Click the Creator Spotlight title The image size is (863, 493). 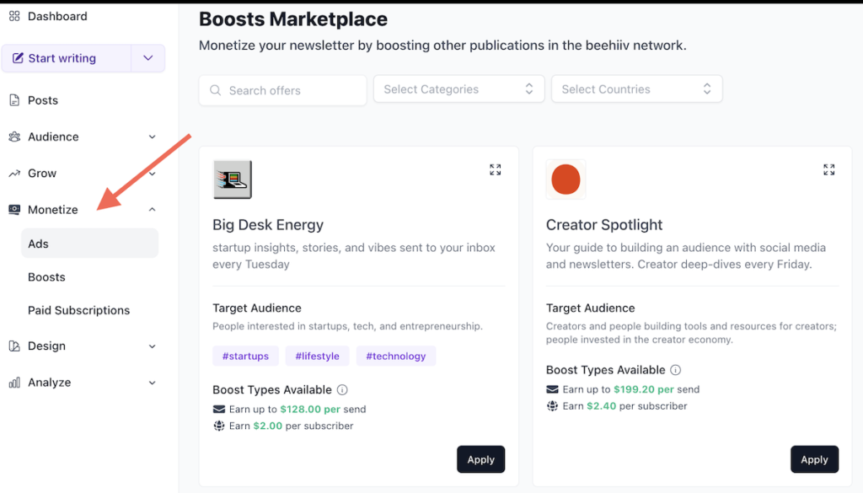[x=604, y=225]
